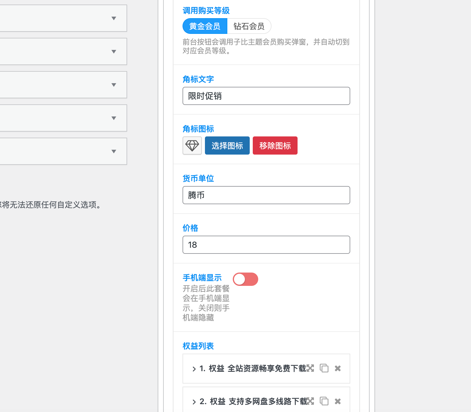Click the move icon on the 支持多网盘多线路下载 row

310,401
